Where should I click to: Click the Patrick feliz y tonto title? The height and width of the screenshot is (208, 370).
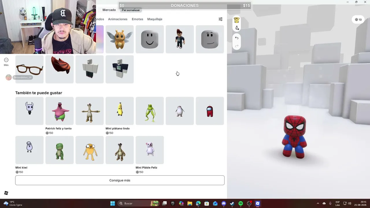coord(58,129)
